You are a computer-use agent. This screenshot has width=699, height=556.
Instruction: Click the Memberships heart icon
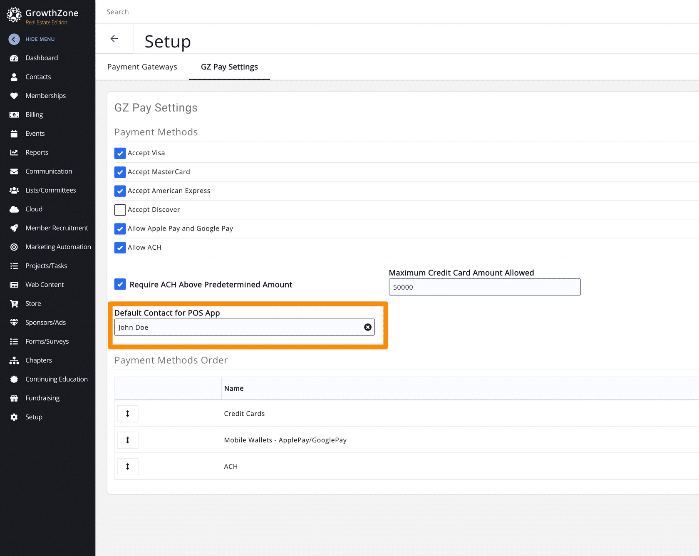pos(14,96)
